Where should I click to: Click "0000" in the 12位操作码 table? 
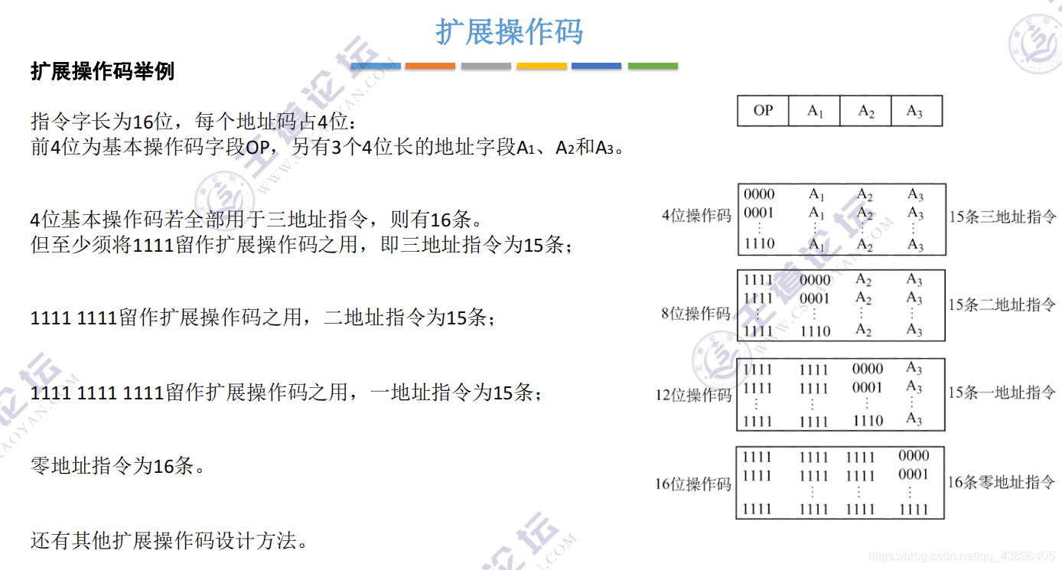[868, 369]
